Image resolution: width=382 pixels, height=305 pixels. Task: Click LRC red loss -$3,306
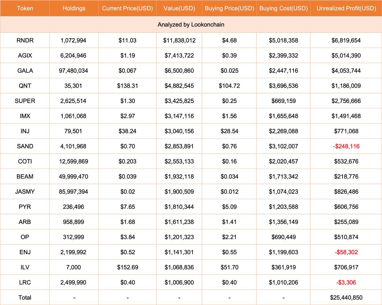pos(346,282)
